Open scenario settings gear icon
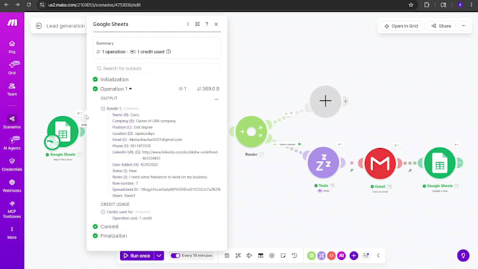Image resolution: width=478 pixels, height=269 pixels. [271, 256]
